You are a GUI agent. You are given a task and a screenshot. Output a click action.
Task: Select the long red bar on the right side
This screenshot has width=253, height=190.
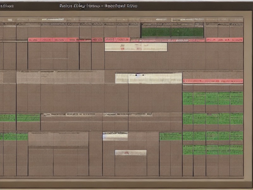point(213,81)
